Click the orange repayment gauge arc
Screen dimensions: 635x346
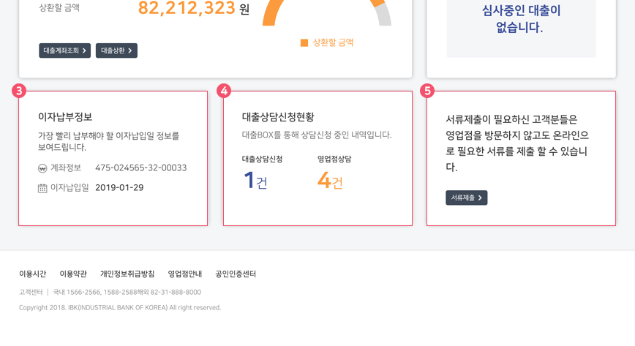[275, 12]
